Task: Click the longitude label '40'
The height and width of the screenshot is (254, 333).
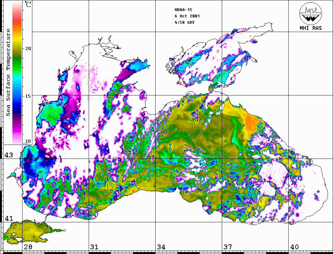Action: click(x=294, y=247)
